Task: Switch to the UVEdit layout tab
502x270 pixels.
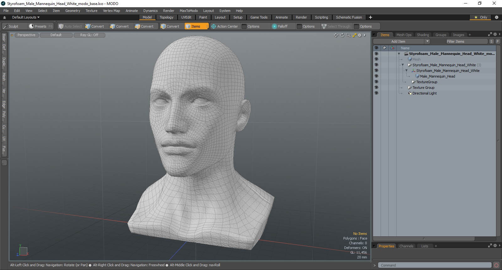Action: coord(186,17)
